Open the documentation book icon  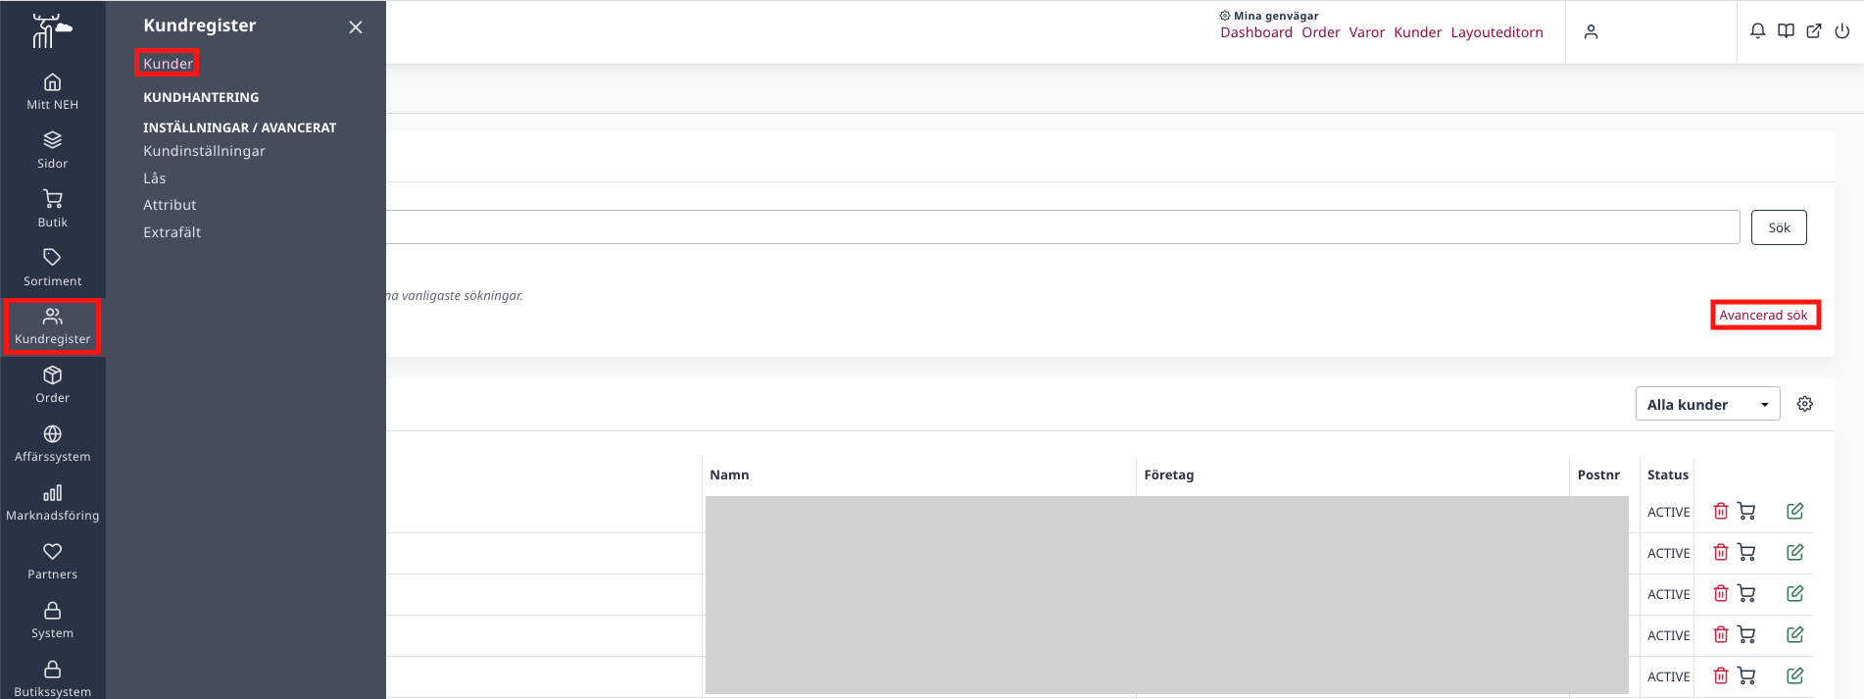point(1787,31)
